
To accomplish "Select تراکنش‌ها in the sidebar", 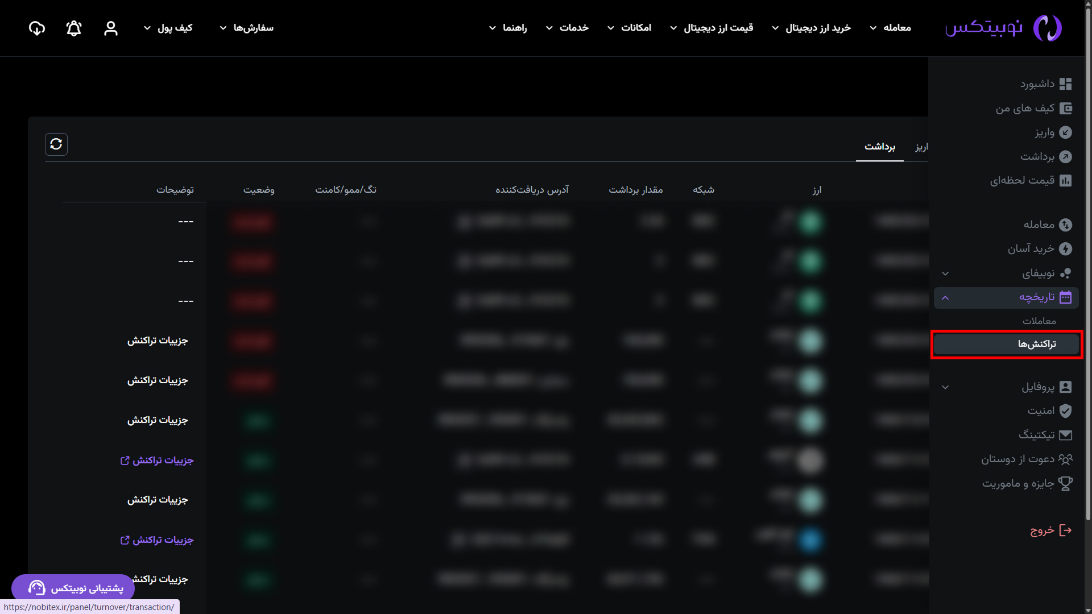I will coord(1007,344).
